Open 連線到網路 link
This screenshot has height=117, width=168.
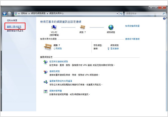[x=54, y=71]
